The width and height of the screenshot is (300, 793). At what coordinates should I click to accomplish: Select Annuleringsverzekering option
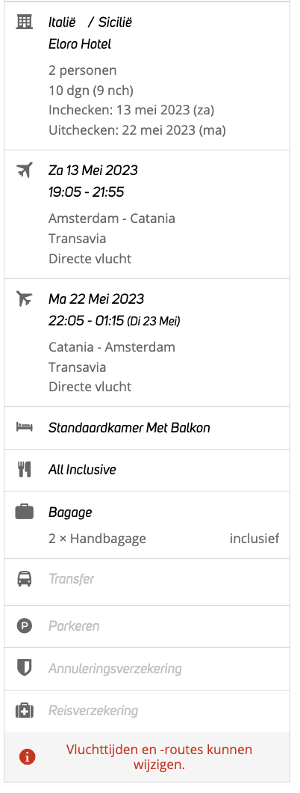click(x=147, y=669)
